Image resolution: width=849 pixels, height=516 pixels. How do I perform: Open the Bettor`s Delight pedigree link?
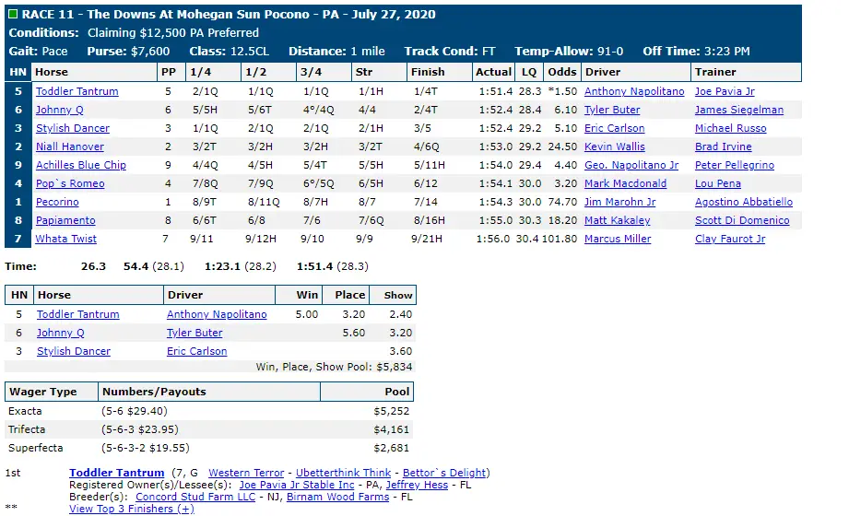[444, 473]
